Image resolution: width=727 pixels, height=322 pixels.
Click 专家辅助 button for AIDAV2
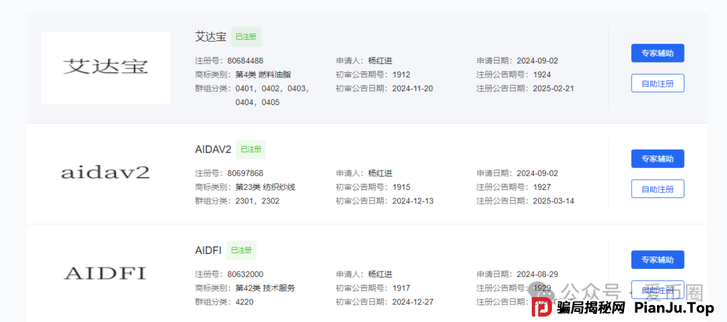(x=658, y=159)
